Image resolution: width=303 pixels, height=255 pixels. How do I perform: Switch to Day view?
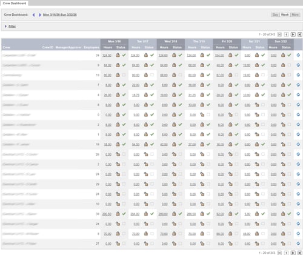(275, 15)
